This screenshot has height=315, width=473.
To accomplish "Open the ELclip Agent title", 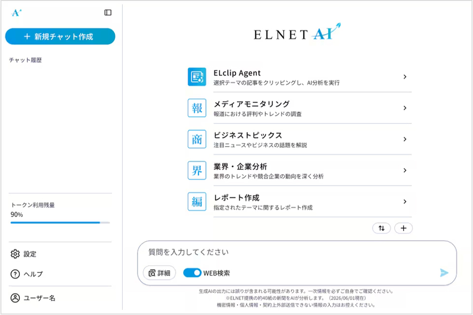I will (x=237, y=73).
